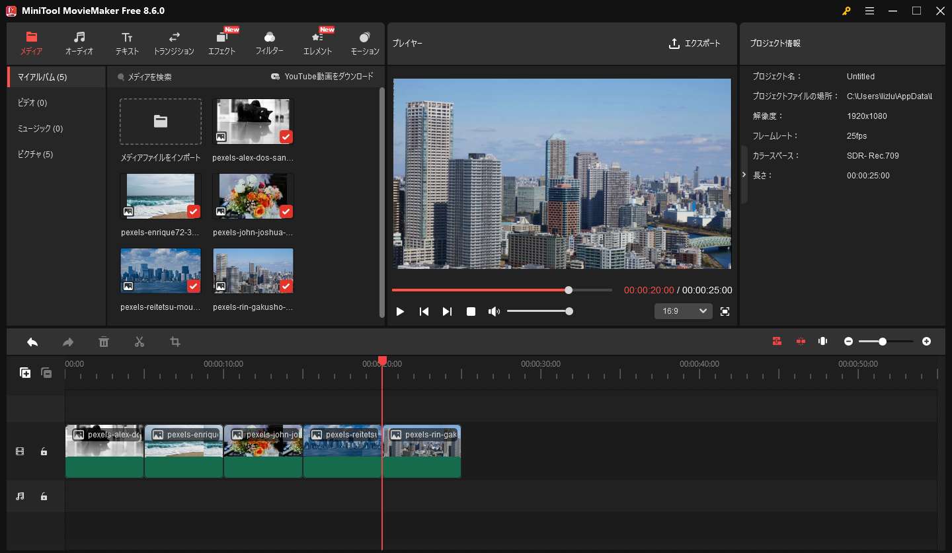Viewport: 952px width, 553px height.
Task: Select the pexels-john-joshua flower thumbnail
Action: 253,196
